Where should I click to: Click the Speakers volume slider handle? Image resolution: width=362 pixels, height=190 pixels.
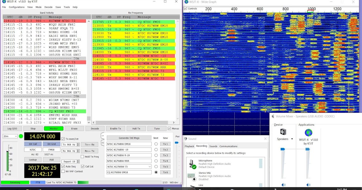(282, 149)
